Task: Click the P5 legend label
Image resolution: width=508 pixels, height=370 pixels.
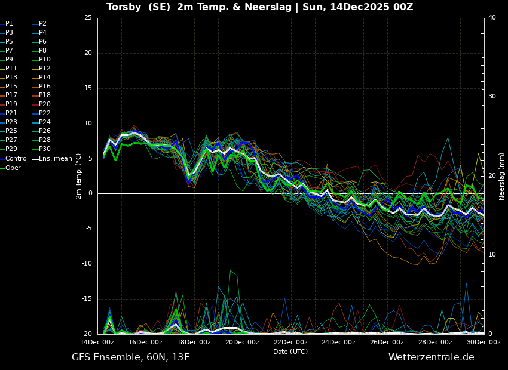Action: [7, 41]
